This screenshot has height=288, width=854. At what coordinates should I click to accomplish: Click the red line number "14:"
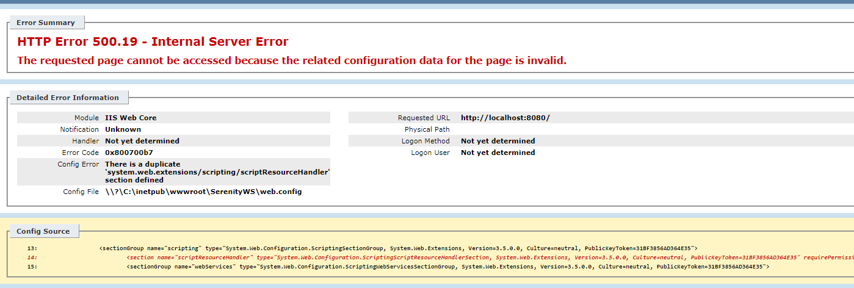click(32, 257)
